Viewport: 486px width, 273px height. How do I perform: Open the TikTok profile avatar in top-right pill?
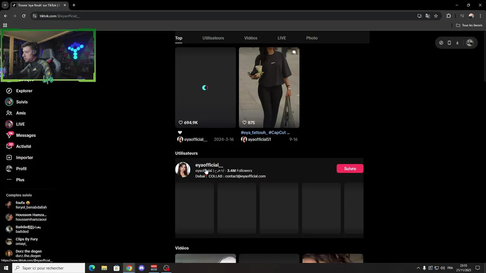click(x=470, y=43)
